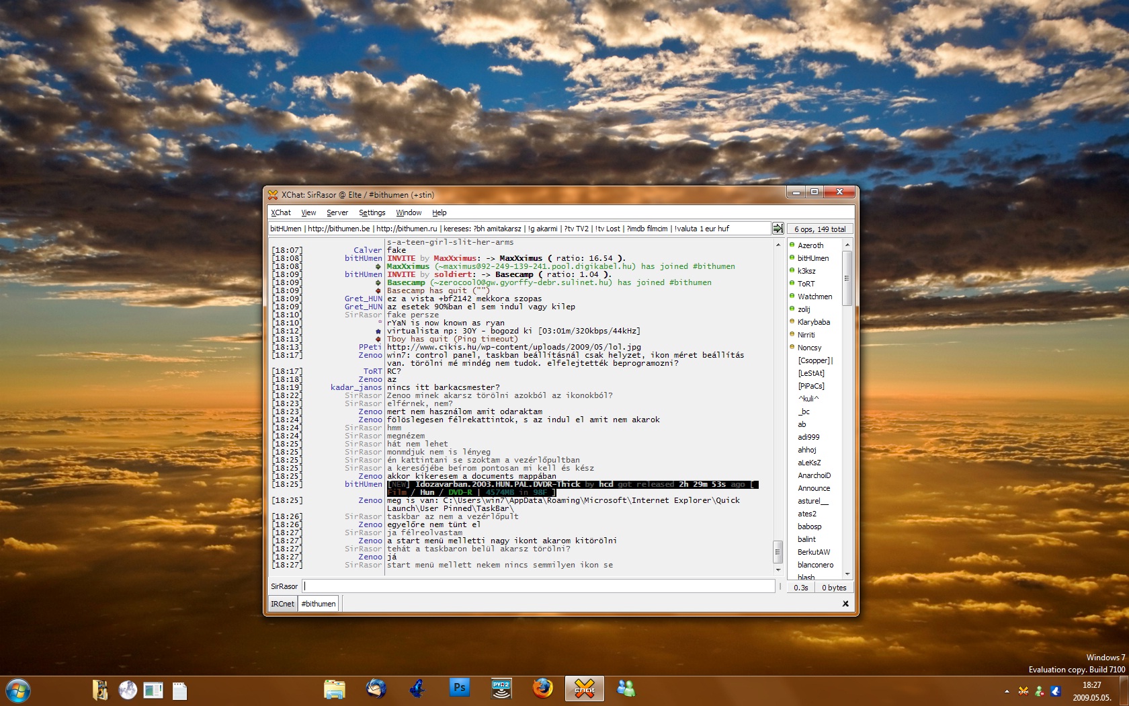
Task: Open the Settings menu
Action: click(372, 212)
